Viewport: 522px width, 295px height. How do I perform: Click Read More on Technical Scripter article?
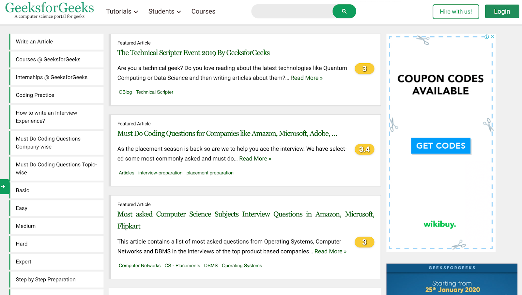tap(306, 78)
